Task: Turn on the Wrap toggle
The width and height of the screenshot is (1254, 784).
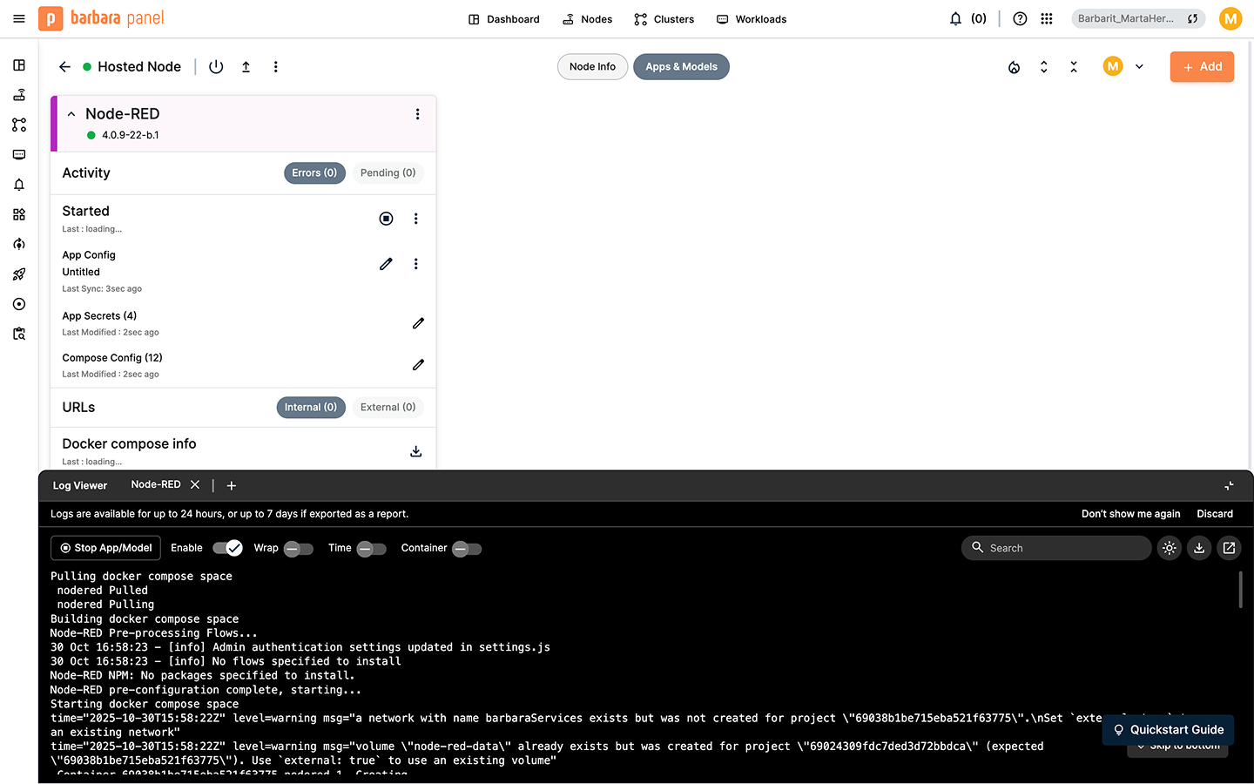Action: (x=299, y=549)
